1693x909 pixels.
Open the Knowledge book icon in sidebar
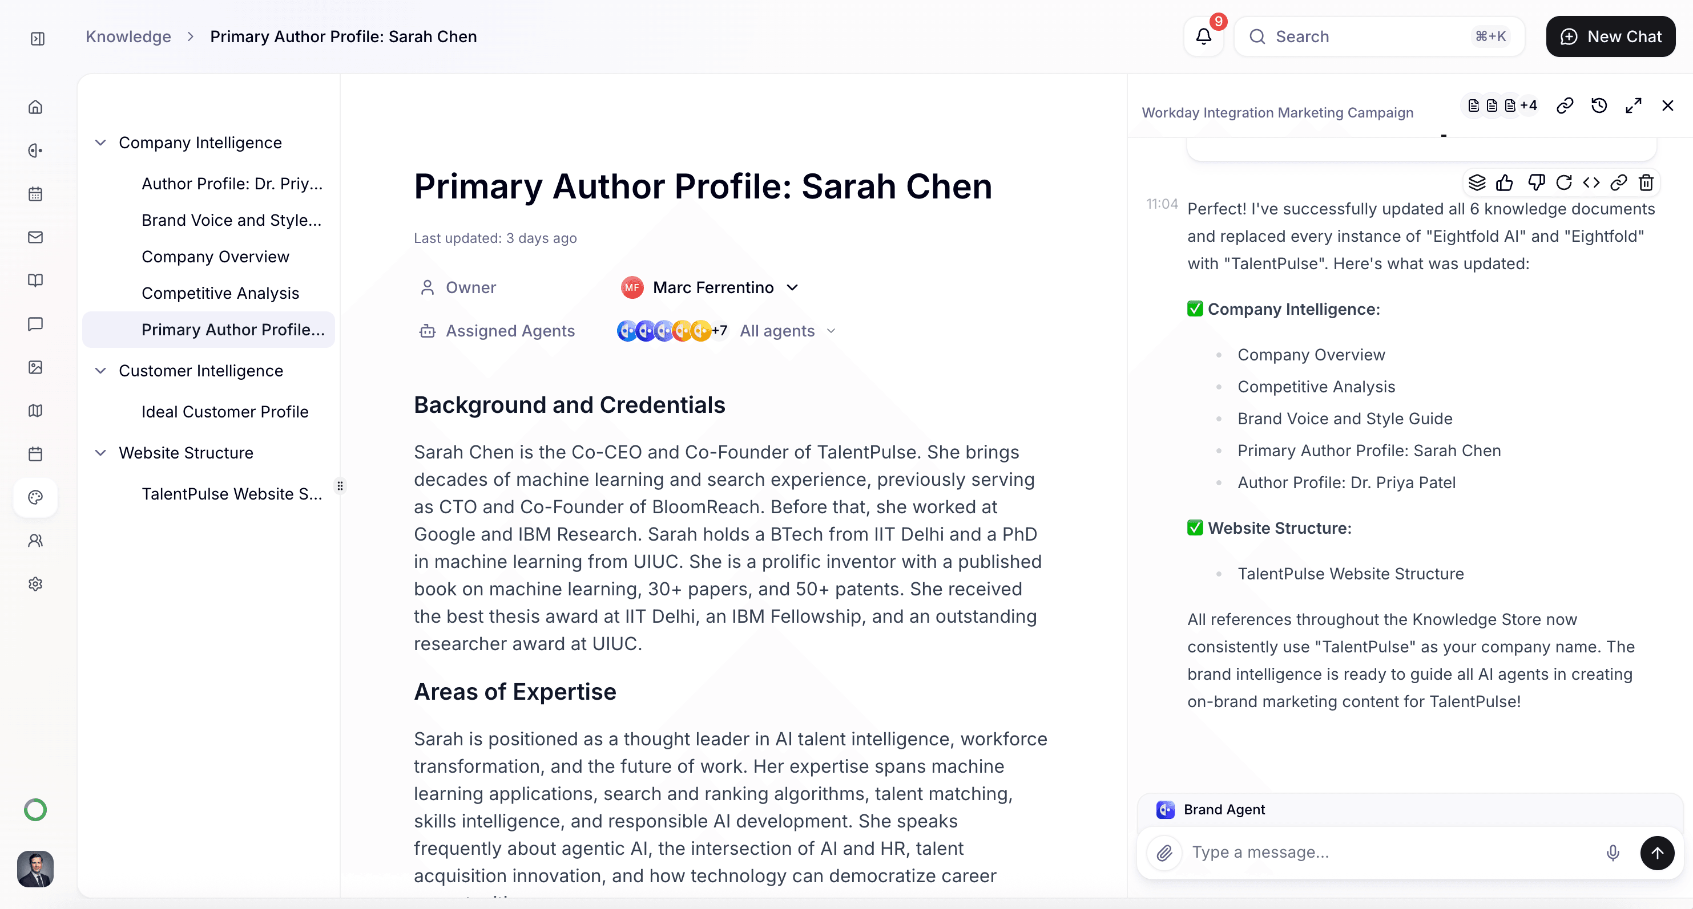[35, 281]
